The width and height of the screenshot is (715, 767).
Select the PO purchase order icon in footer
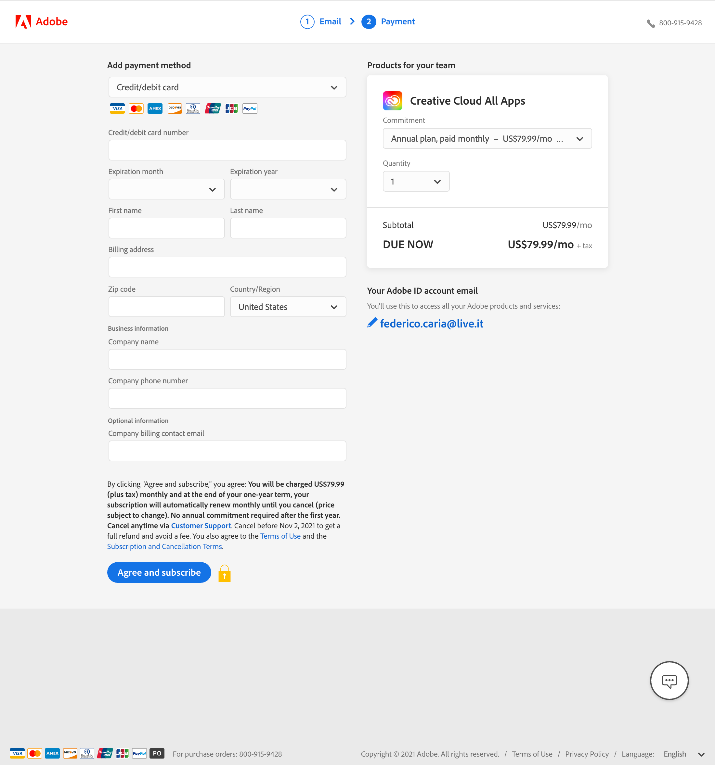pyautogui.click(x=157, y=753)
